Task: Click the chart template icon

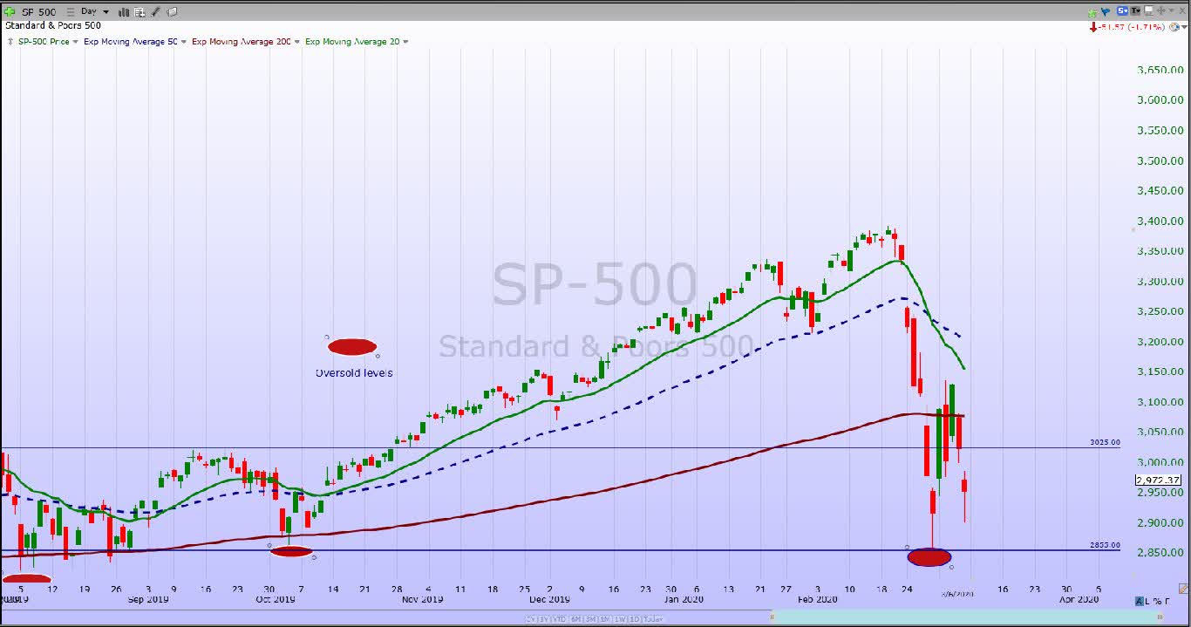Action: pos(172,12)
